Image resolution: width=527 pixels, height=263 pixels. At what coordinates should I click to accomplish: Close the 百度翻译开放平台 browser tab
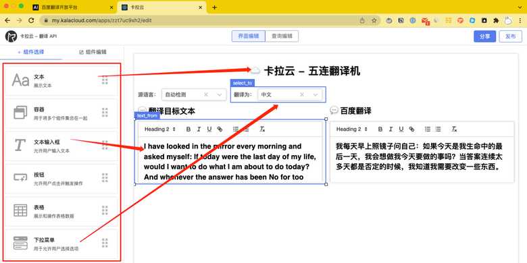pyautogui.click(x=112, y=7)
